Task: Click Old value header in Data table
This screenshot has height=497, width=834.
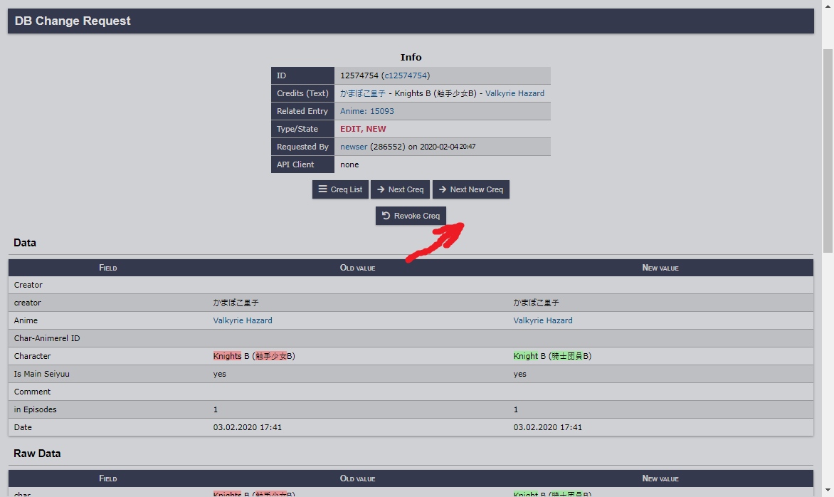Action: [357, 268]
